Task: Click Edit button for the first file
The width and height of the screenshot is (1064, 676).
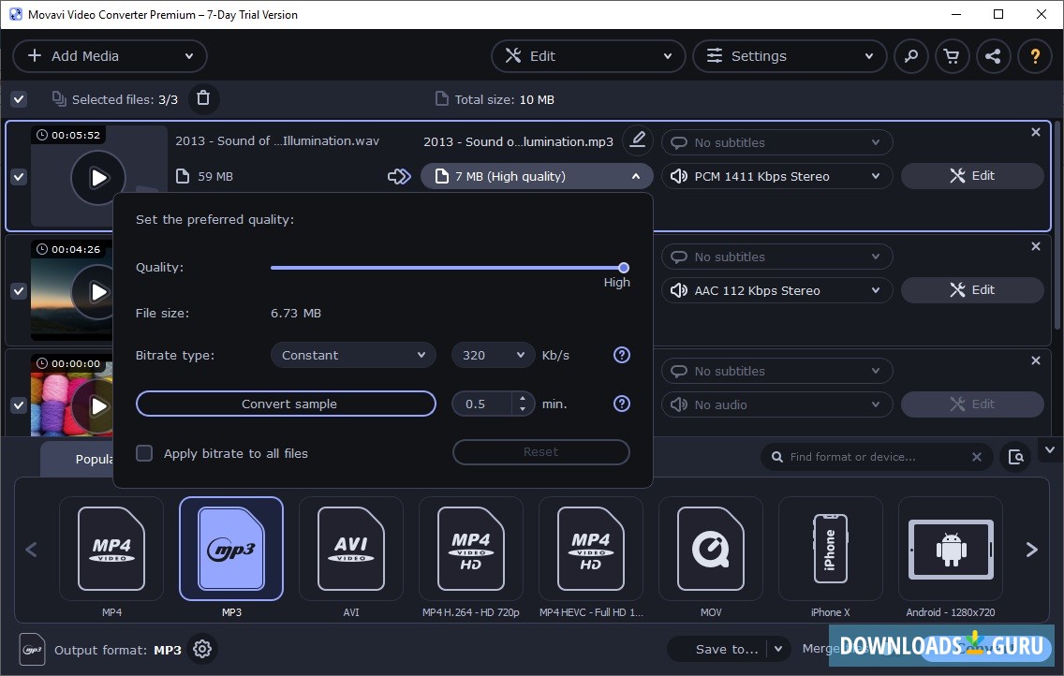Action: tap(971, 176)
